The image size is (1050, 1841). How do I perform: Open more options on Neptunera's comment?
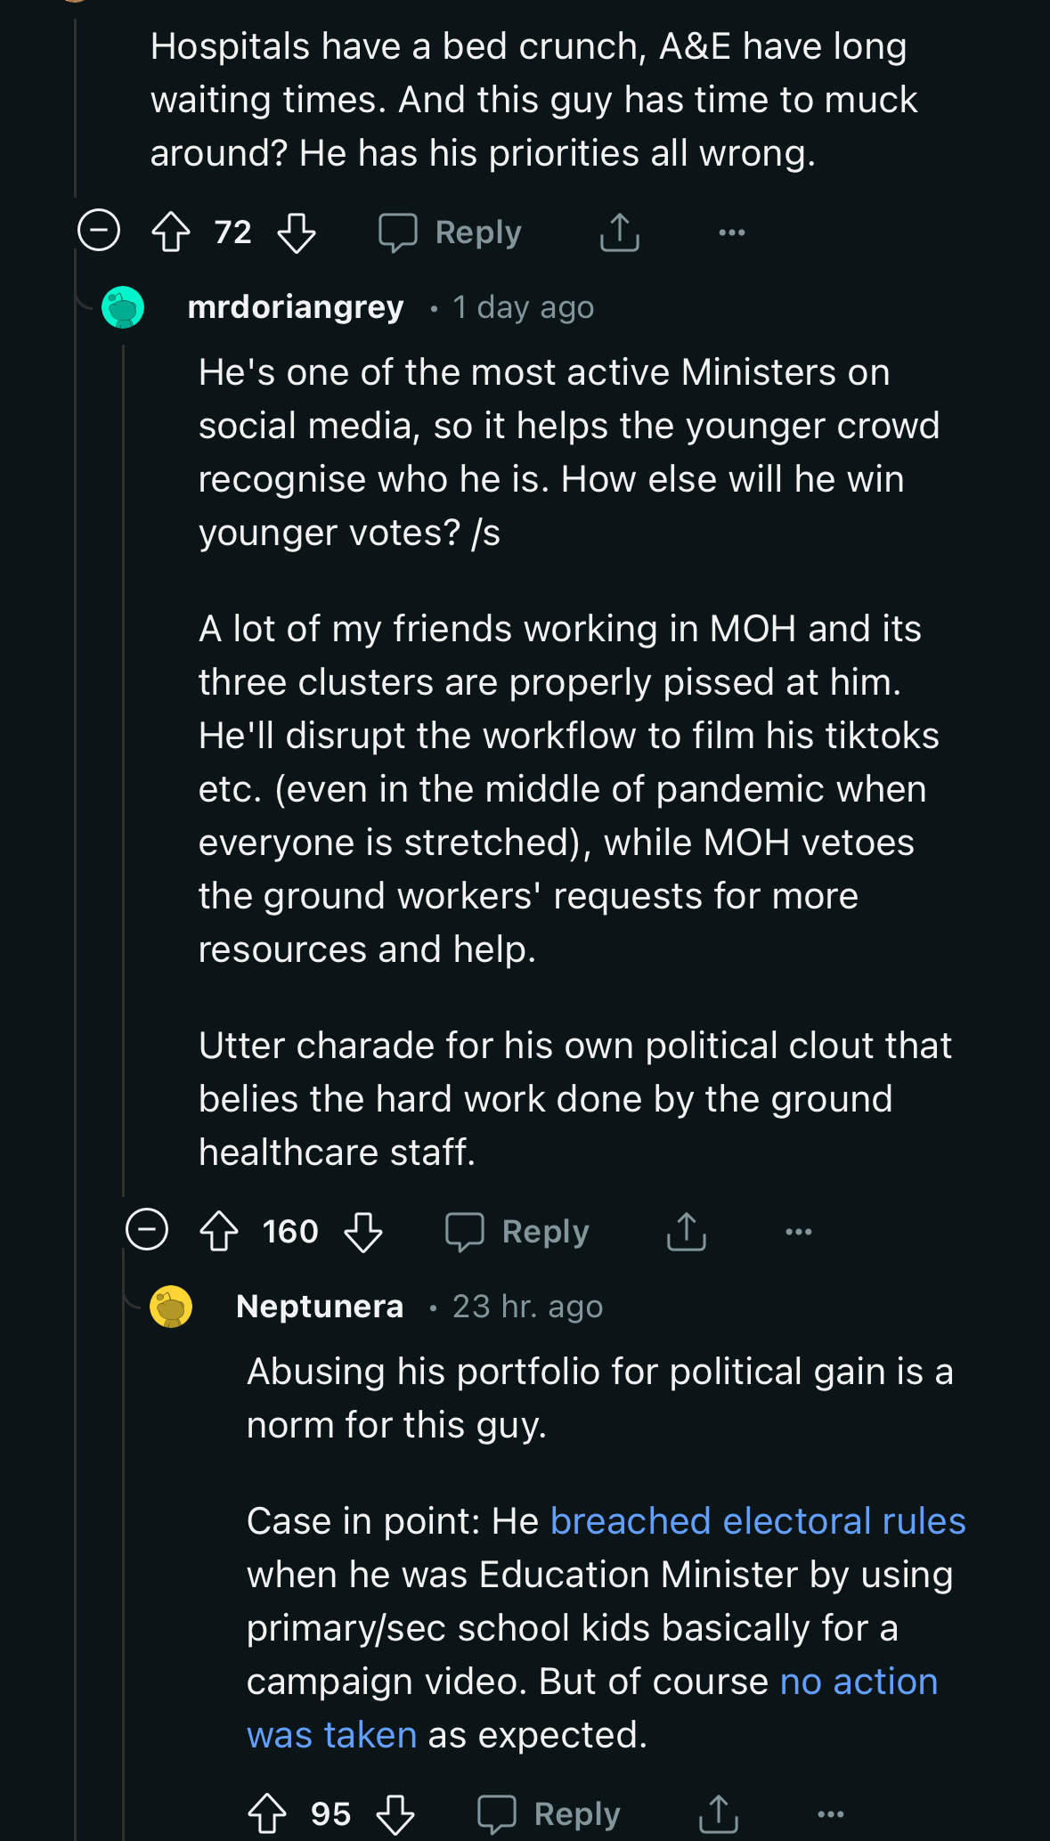[831, 1813]
